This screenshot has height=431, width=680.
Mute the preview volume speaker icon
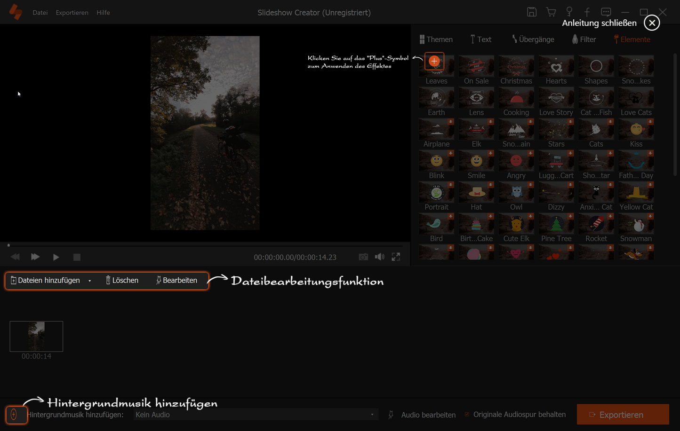coord(379,257)
